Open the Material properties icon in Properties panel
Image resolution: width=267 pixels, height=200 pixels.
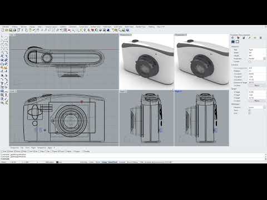[238, 38]
